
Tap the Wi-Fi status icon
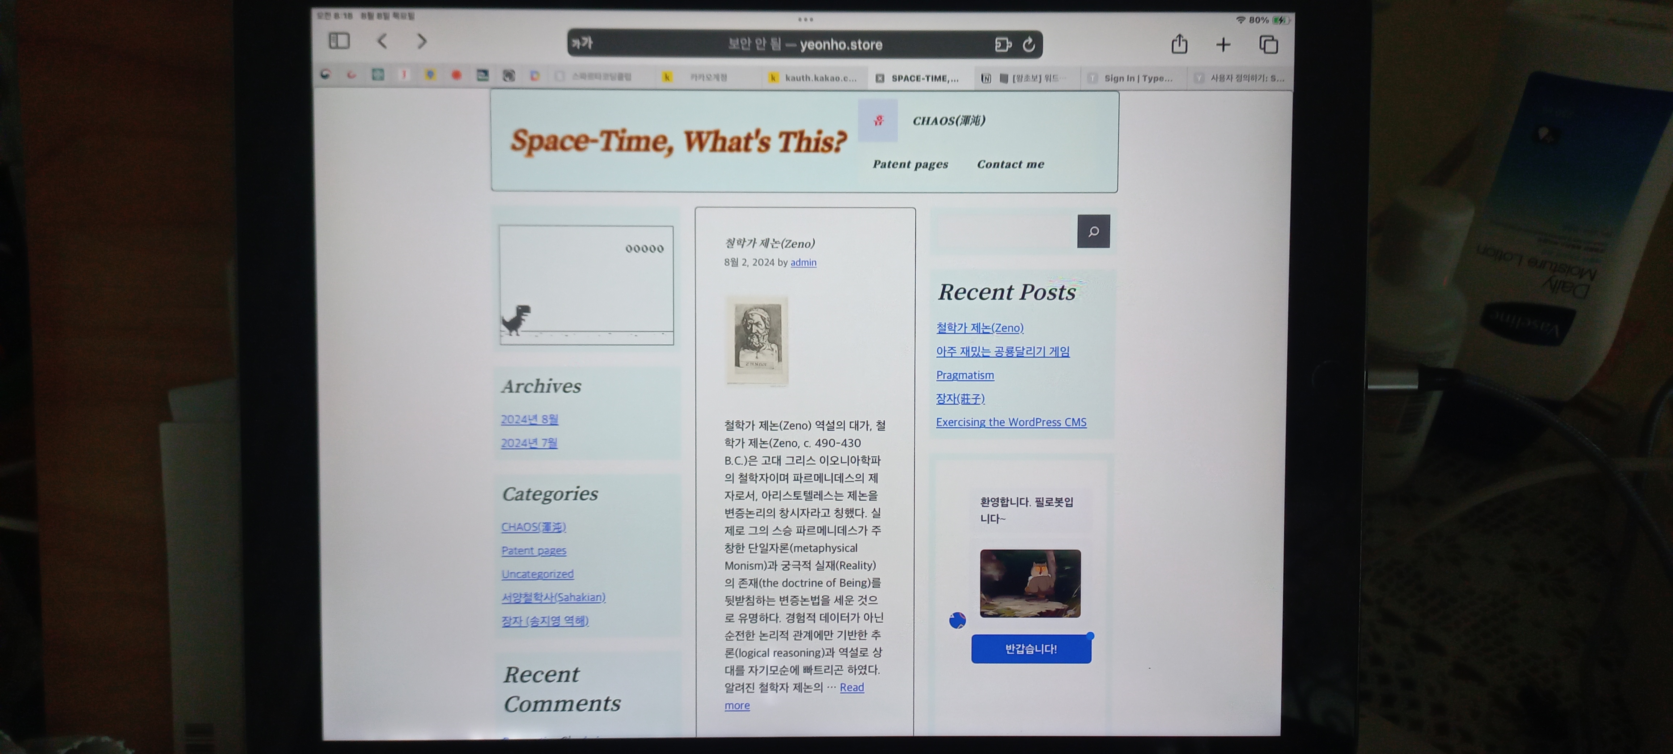[x=1241, y=20]
